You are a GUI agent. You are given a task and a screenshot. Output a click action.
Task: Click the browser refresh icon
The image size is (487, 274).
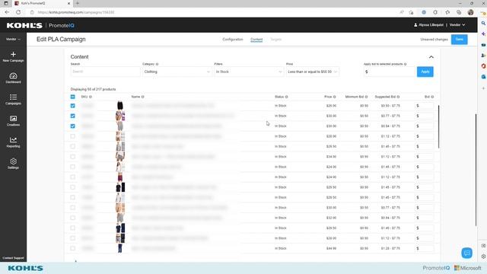click(18, 12)
